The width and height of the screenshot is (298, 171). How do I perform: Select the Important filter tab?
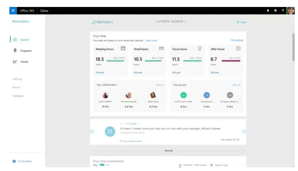(188, 165)
